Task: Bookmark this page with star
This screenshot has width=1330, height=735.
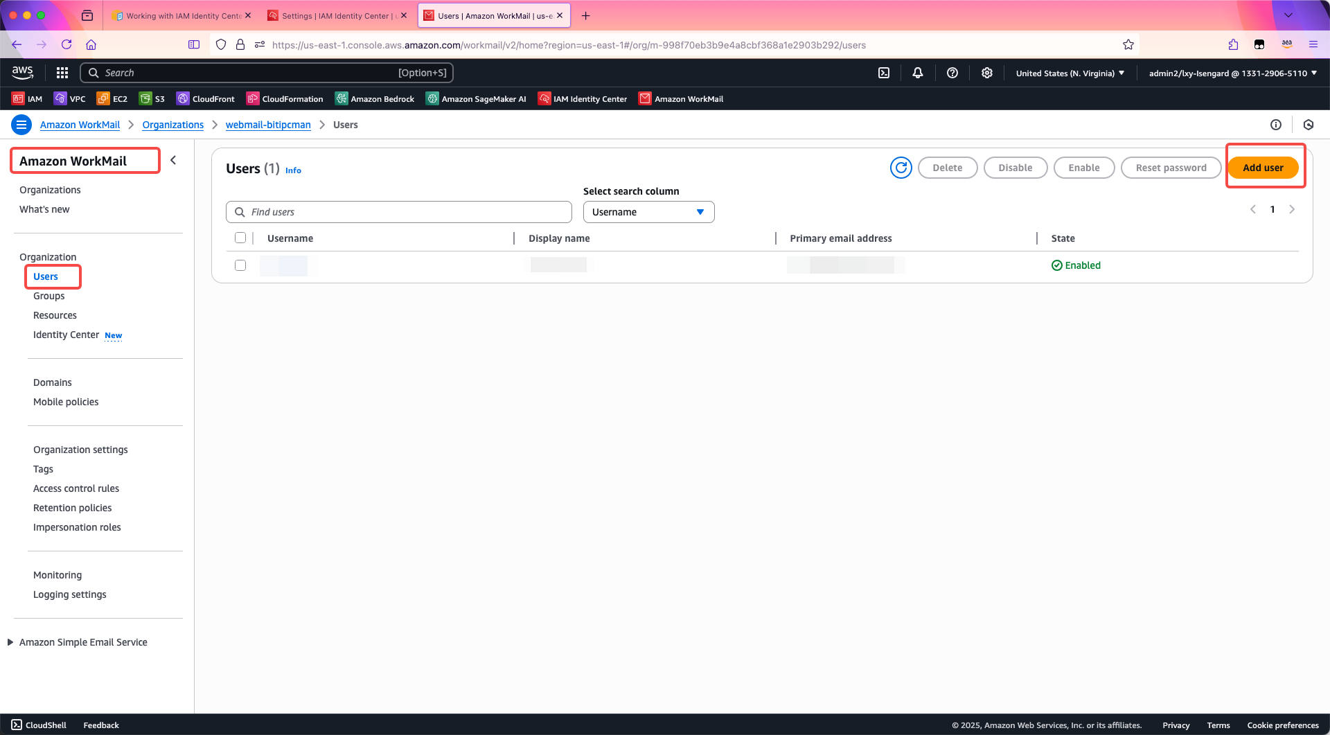Action: point(1128,44)
